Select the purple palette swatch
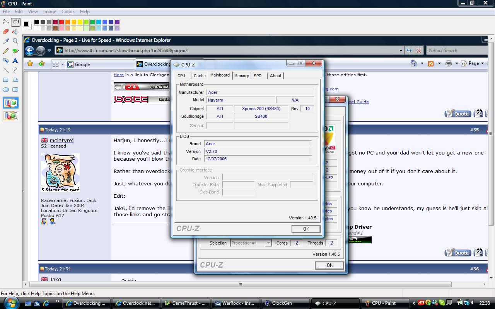This screenshot has width=495, height=309. 117,22
